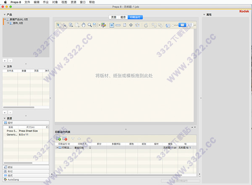Collapse the 文件 panel triangle
This screenshot has height=185, width=252.
coord(5,66)
